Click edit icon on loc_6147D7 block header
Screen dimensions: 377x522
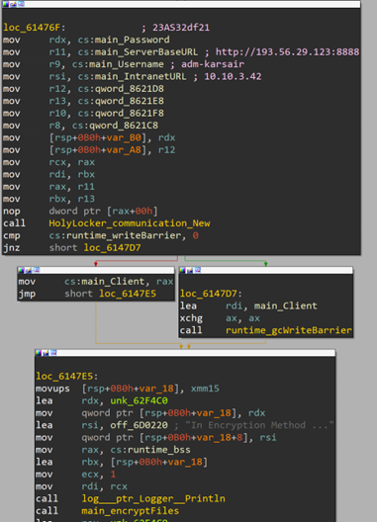190,270
